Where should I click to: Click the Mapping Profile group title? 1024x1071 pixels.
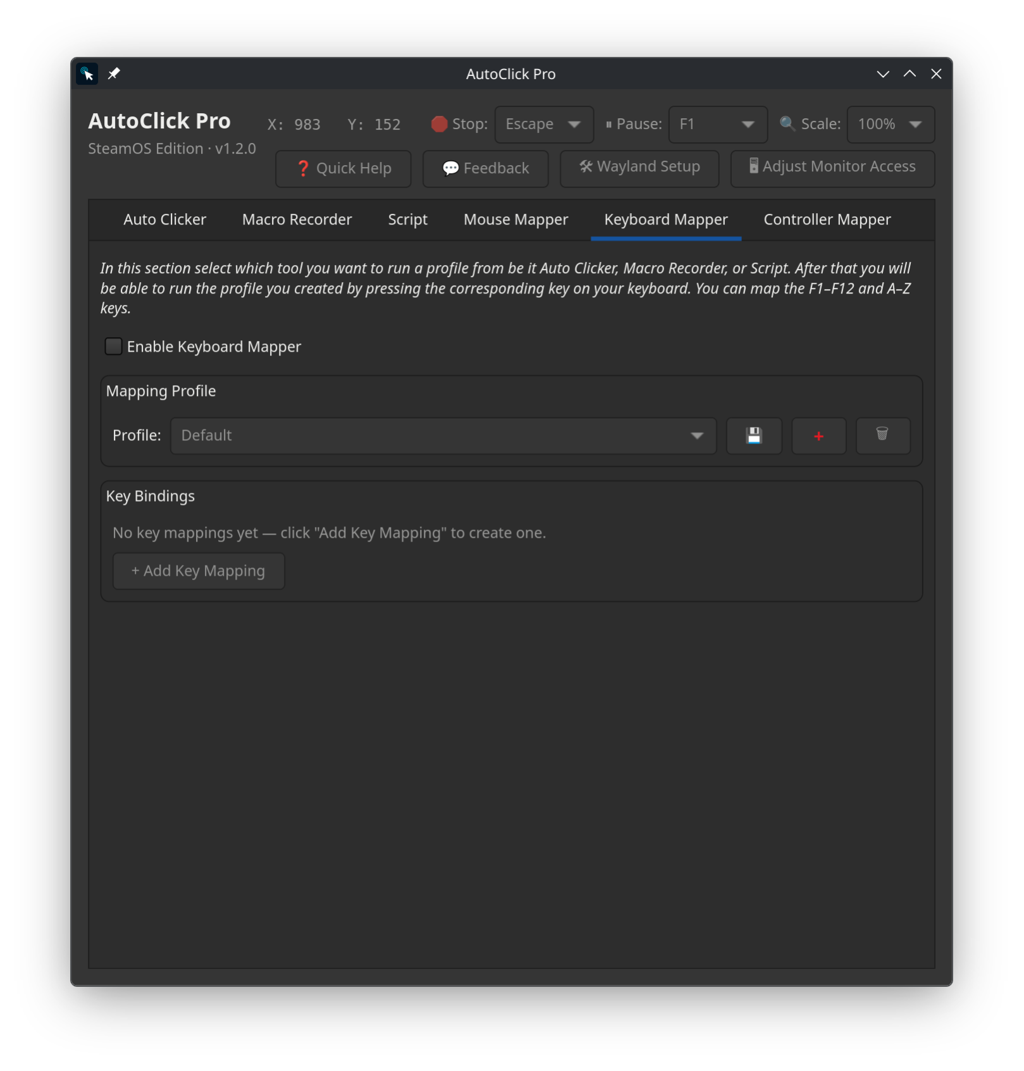click(161, 391)
